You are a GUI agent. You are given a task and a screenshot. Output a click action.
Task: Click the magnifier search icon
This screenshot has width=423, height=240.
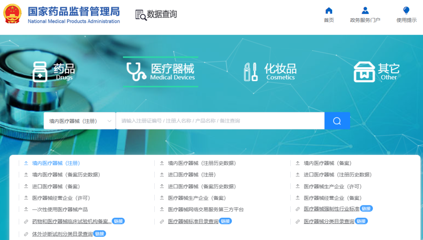pyautogui.click(x=337, y=121)
